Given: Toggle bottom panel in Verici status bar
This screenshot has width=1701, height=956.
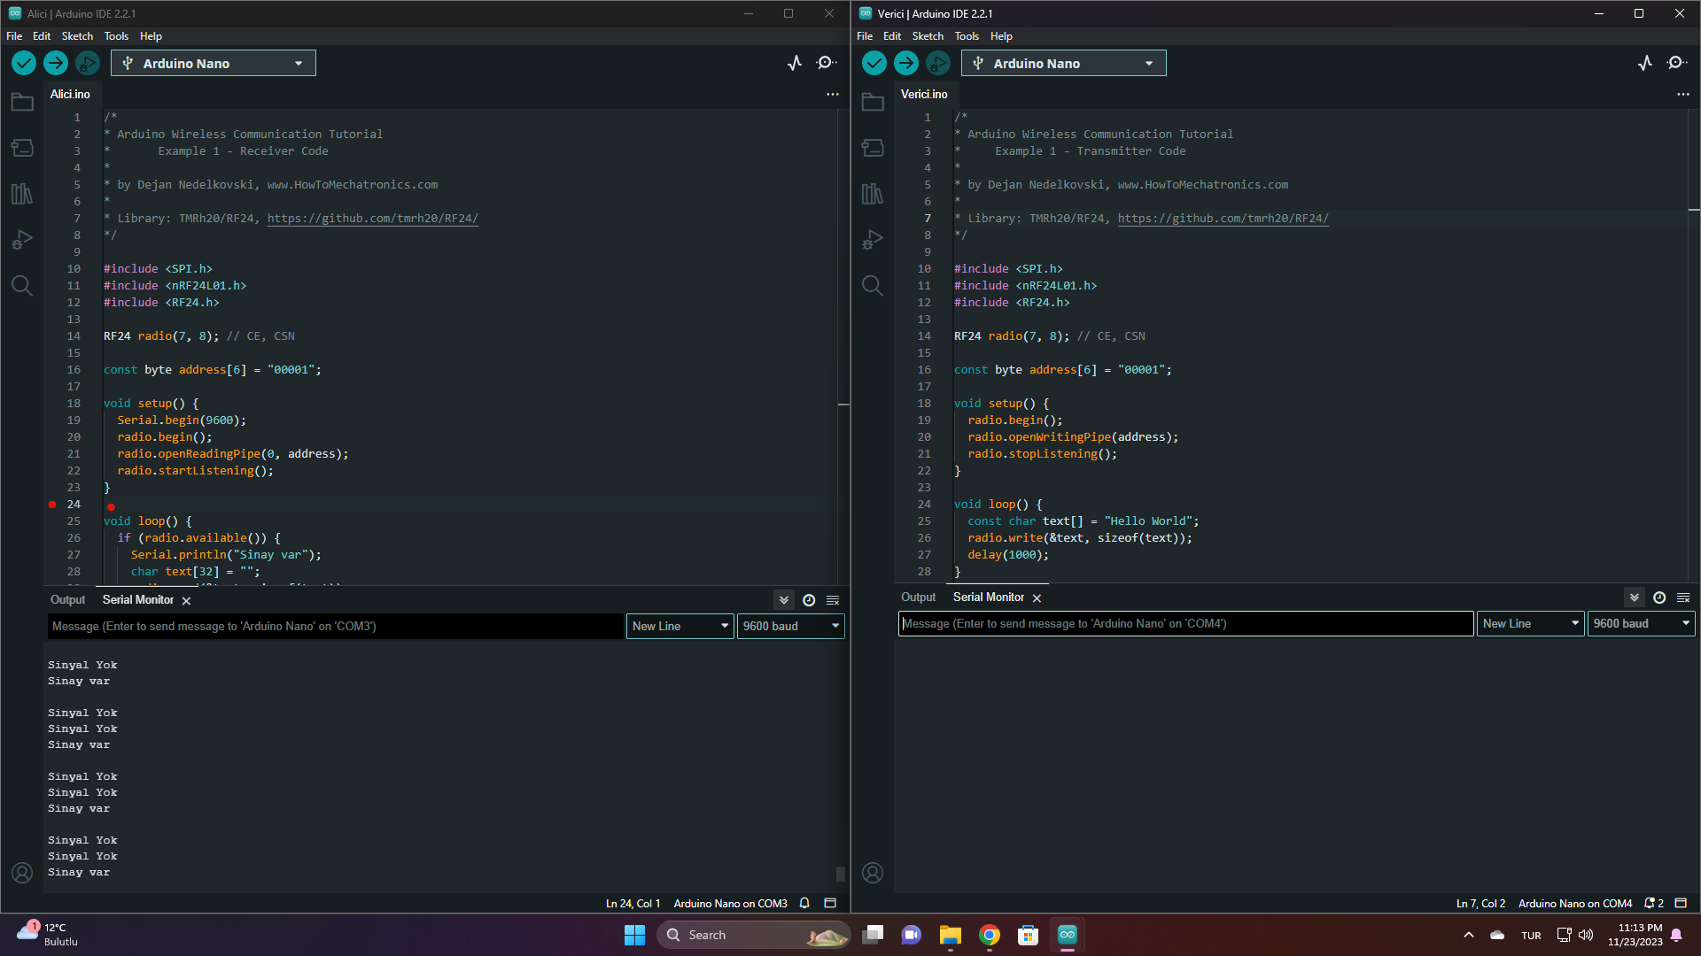Looking at the screenshot, I should point(1681,903).
